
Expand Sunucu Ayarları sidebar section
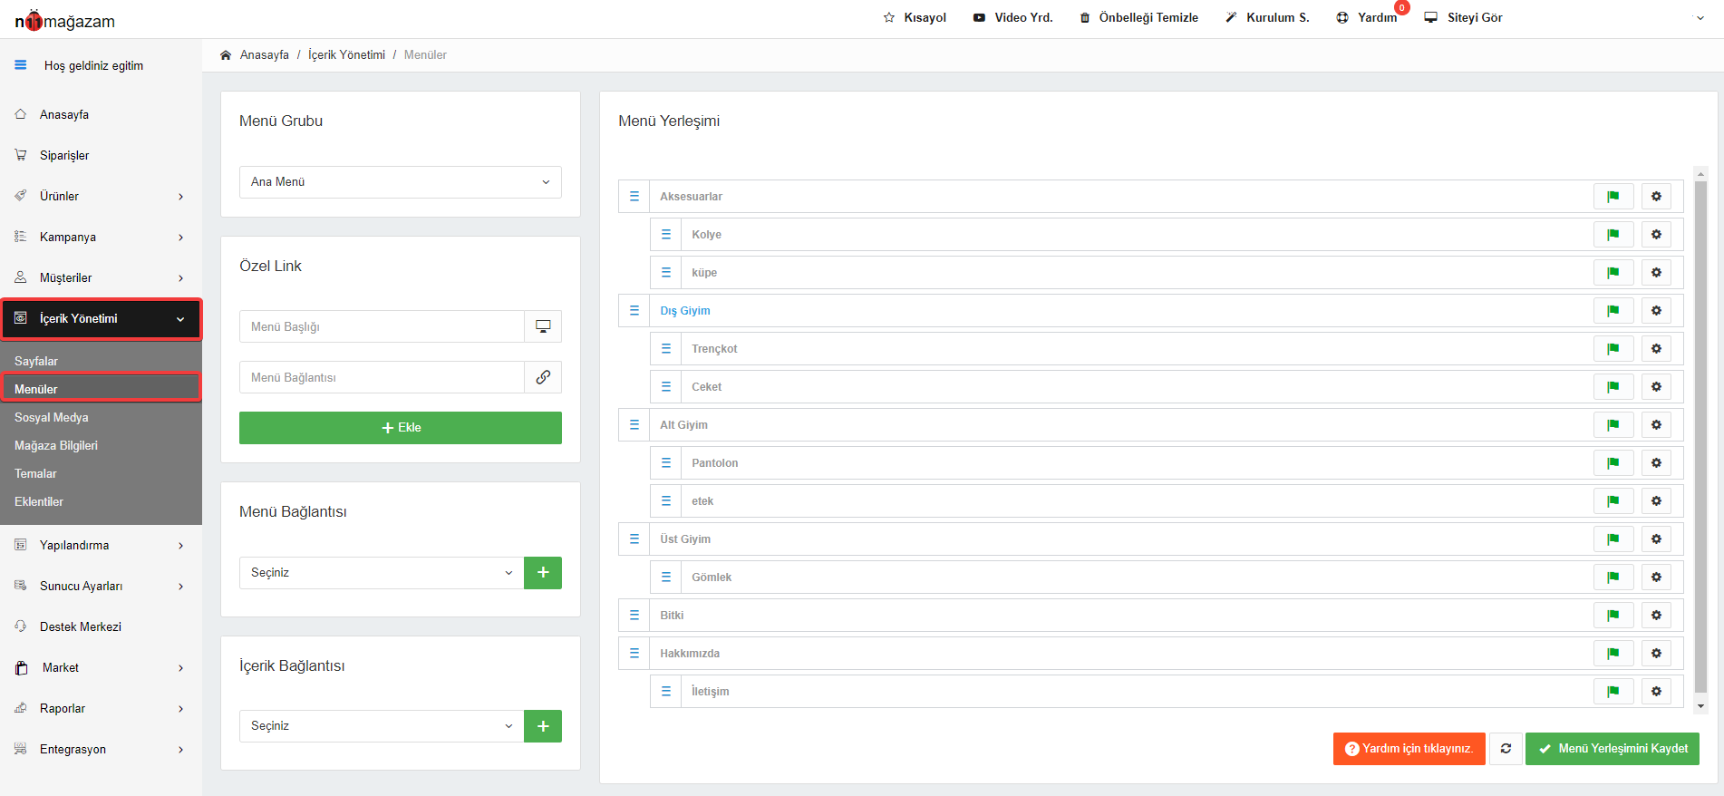101,586
